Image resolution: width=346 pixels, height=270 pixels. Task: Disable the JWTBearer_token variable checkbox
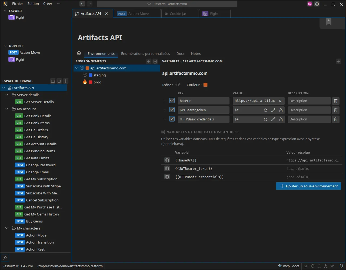pos(172,110)
